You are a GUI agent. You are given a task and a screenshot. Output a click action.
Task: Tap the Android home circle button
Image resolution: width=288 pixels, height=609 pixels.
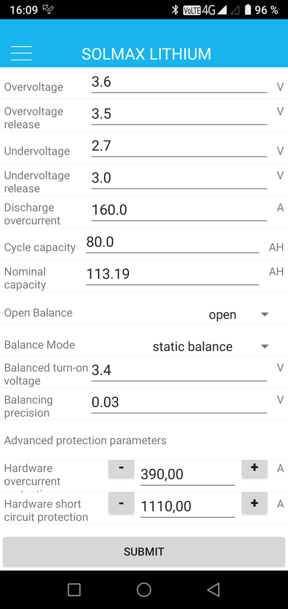point(144,589)
